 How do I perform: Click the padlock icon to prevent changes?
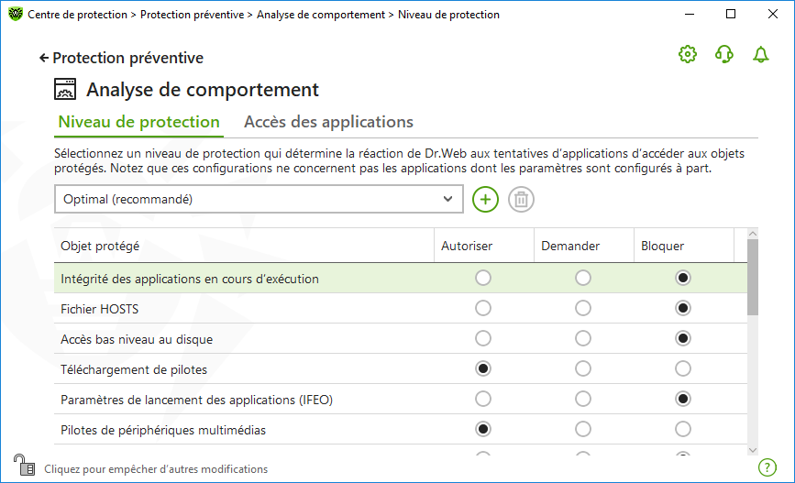click(24, 465)
